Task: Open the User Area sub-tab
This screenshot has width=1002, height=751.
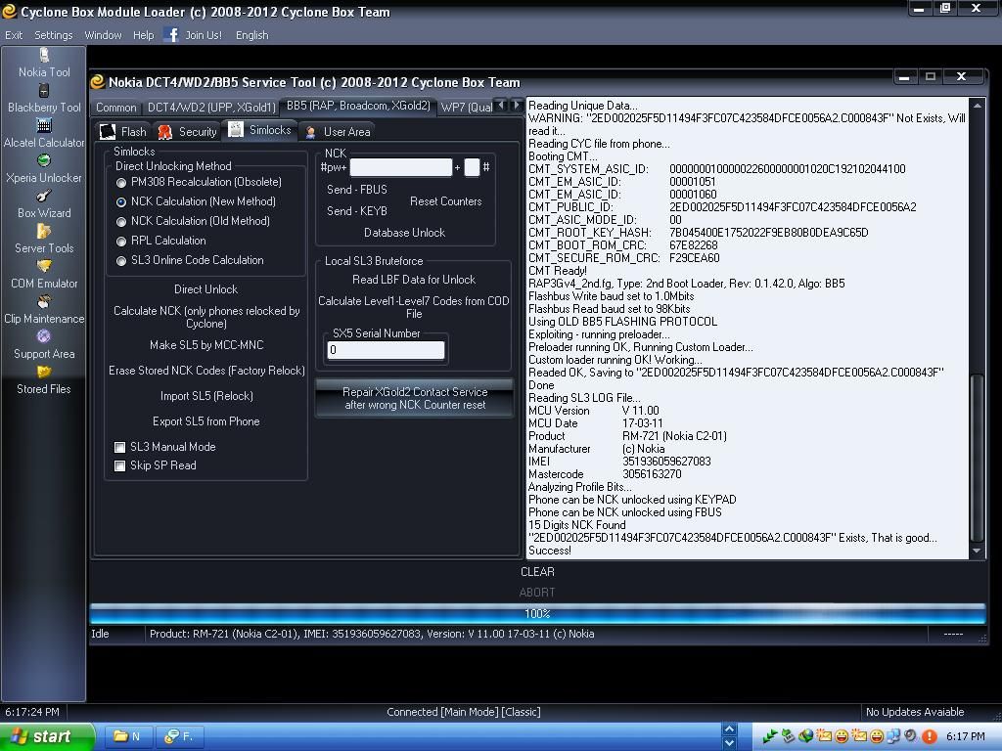Action: (x=338, y=132)
